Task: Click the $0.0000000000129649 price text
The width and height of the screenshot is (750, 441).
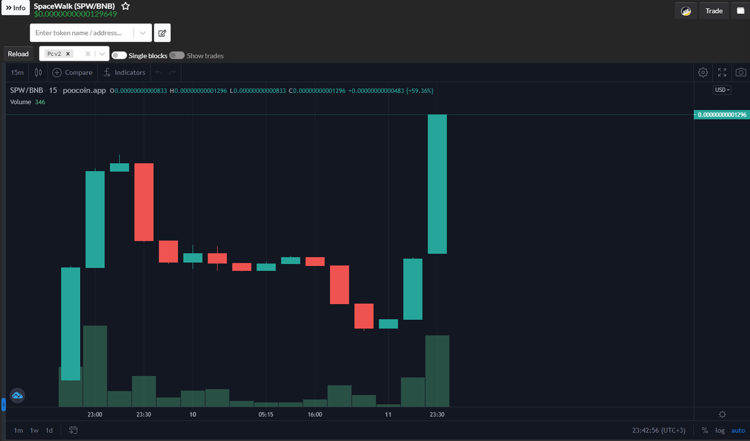Action: [76, 14]
